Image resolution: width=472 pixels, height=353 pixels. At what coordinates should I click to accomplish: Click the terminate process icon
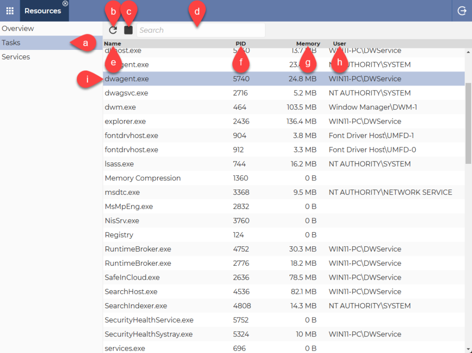[x=128, y=30]
